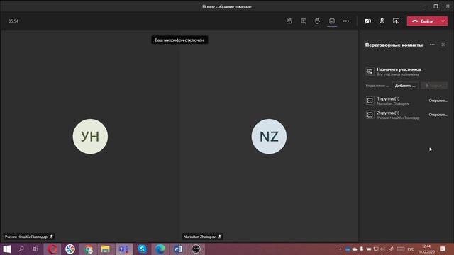This screenshot has width=454, height=255.
Task: Click Добавить to add a room
Action: 405,86
